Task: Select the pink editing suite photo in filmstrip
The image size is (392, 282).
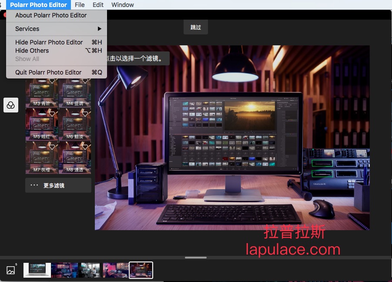Action: click(x=115, y=270)
